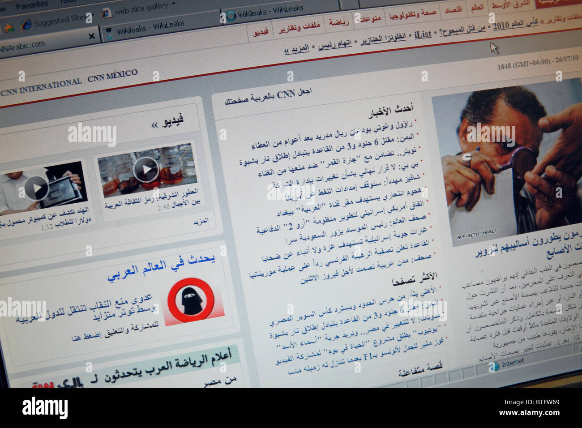This screenshot has width=582, height=428.
Task: Open the فيديو navigation tab
Action: click(x=260, y=33)
